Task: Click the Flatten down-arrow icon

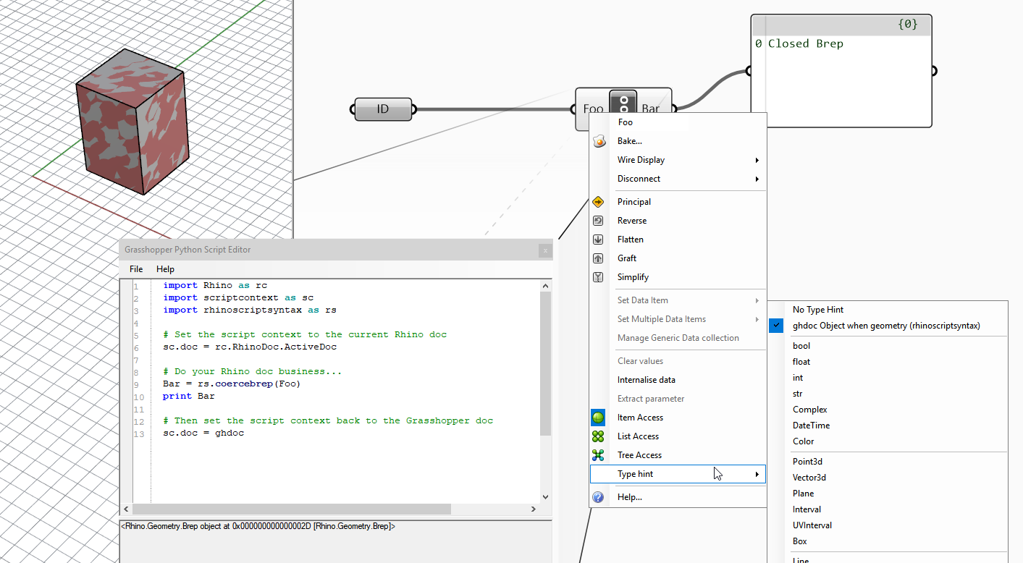Action: 598,239
